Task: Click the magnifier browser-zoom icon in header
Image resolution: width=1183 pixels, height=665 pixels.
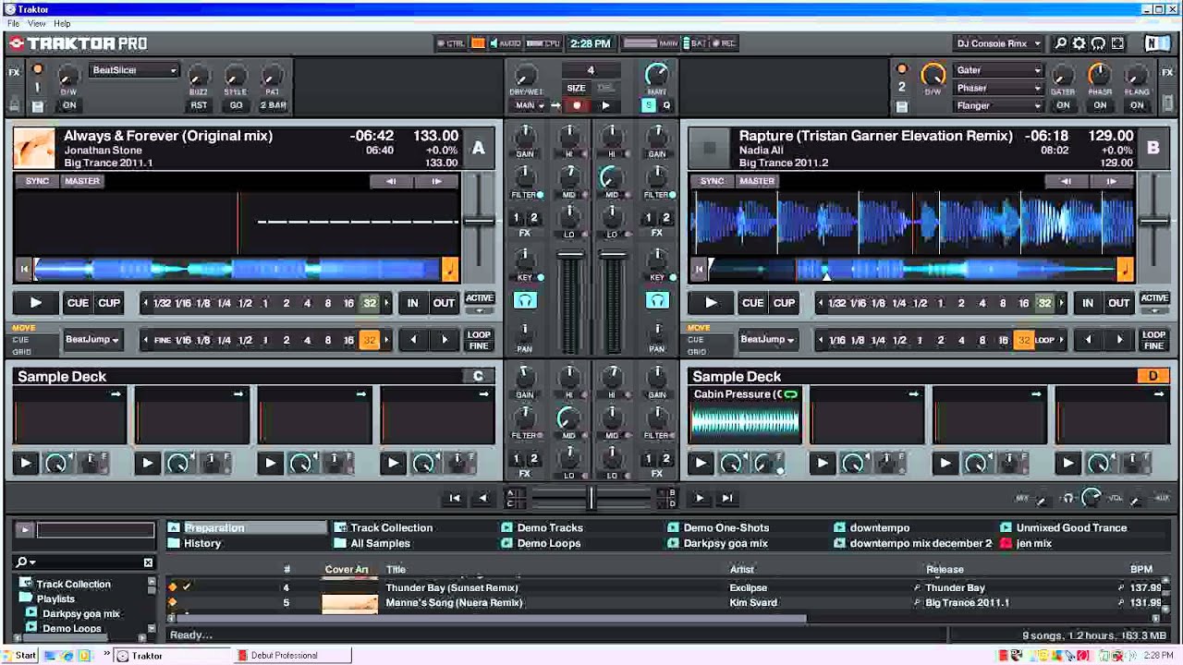Action: [x=1061, y=43]
